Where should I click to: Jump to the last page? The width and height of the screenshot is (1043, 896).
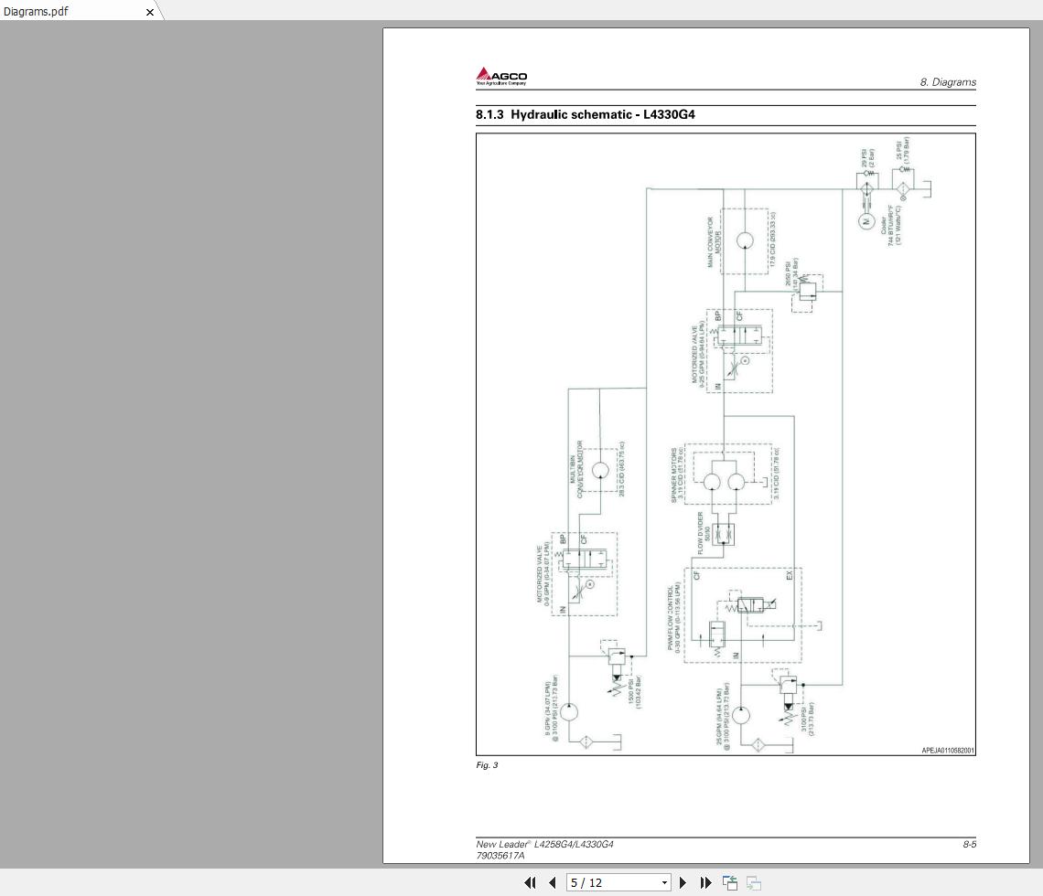click(705, 882)
